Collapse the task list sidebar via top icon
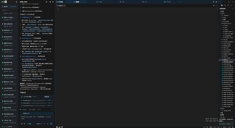Image resolution: width=235 pixels, height=128 pixels. pos(16,2)
